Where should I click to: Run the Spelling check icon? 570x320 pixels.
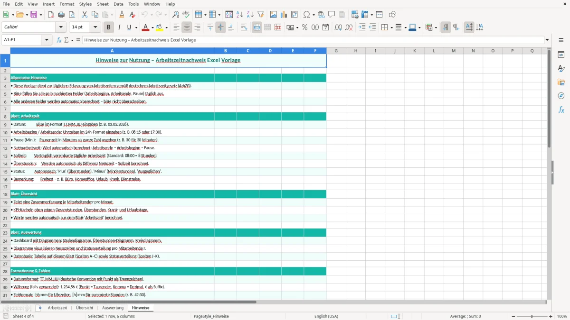186,15
